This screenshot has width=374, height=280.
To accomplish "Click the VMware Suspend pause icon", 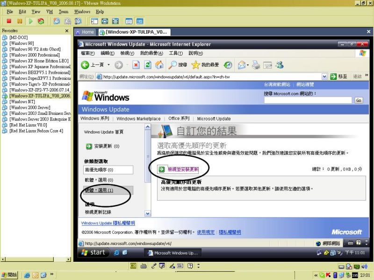I will coord(20,21).
